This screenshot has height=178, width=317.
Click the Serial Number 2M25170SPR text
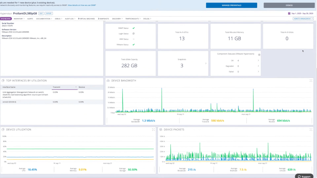(7, 26)
